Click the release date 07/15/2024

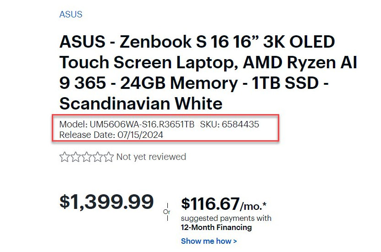coord(140,135)
